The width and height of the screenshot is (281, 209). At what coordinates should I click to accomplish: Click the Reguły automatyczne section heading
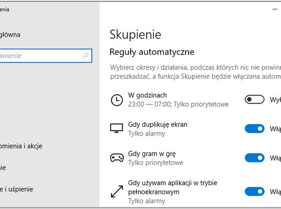point(152,52)
